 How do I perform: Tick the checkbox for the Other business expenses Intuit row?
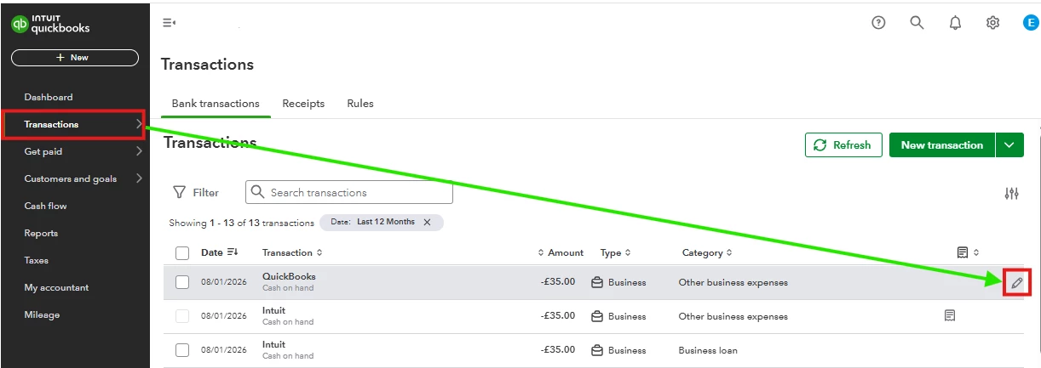182,316
